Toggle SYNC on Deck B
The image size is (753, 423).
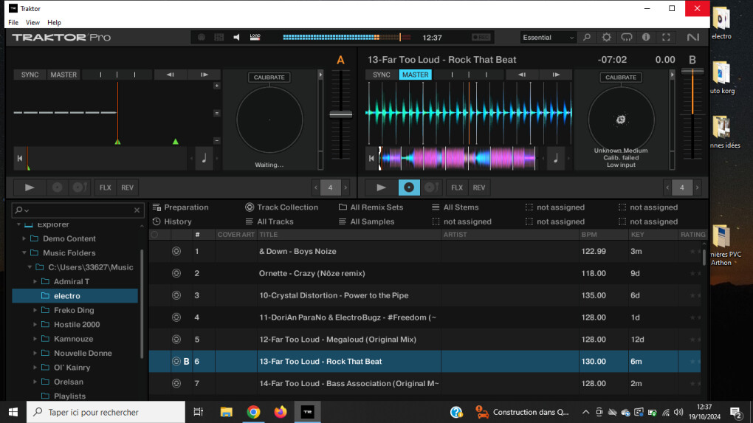(x=382, y=75)
